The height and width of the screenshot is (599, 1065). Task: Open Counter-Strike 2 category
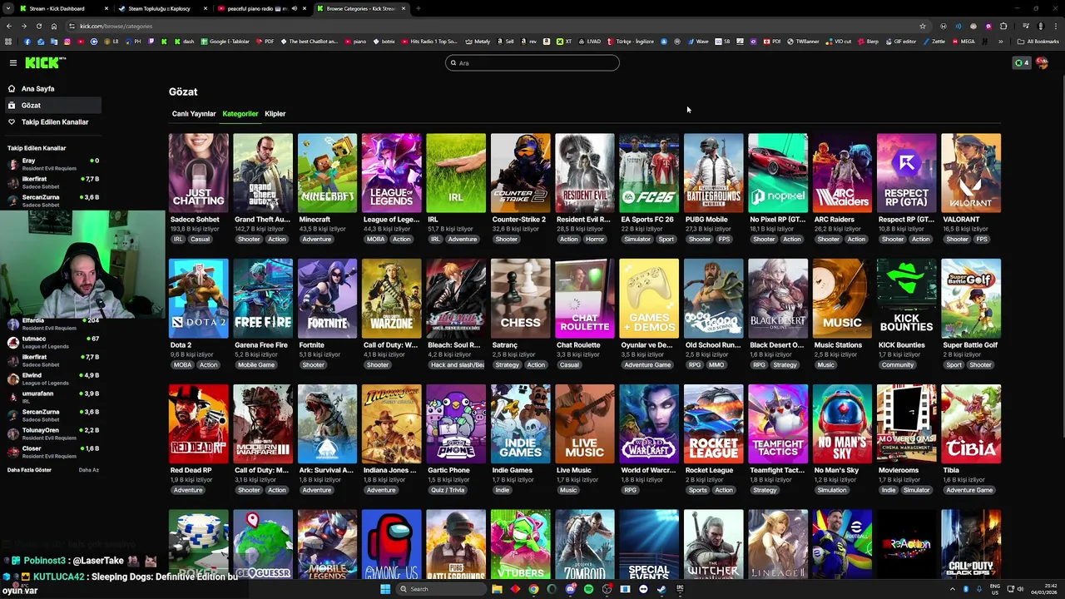click(521, 172)
